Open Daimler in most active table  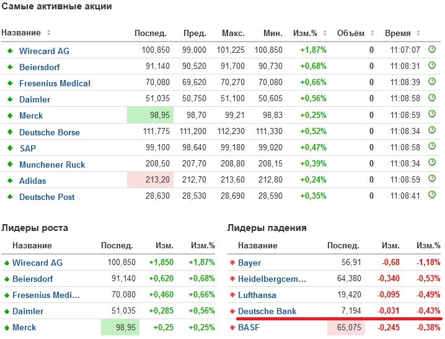click(x=35, y=99)
